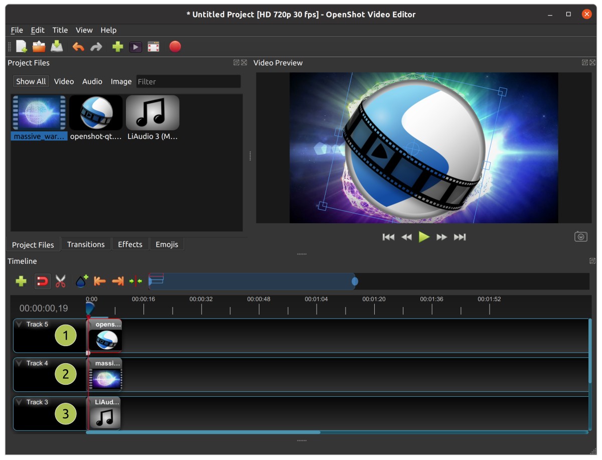Screen dimensions: 602x460
Task: Enable the Video file filter
Action: pyautogui.click(x=64, y=81)
